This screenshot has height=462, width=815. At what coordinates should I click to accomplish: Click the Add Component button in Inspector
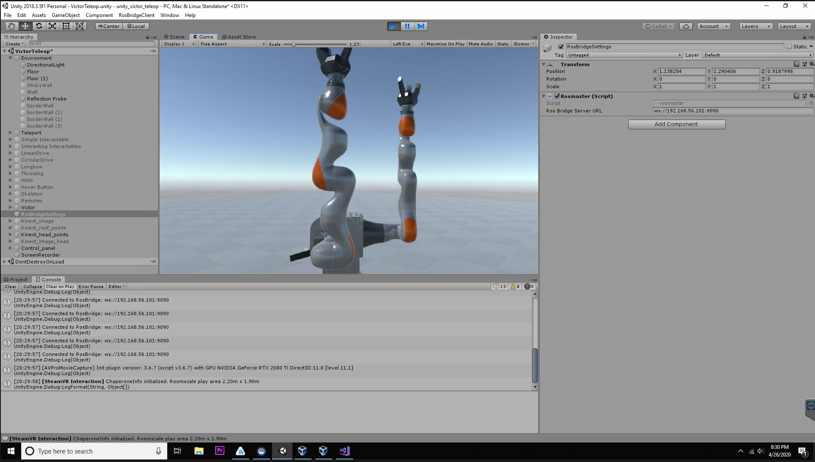[677, 124]
